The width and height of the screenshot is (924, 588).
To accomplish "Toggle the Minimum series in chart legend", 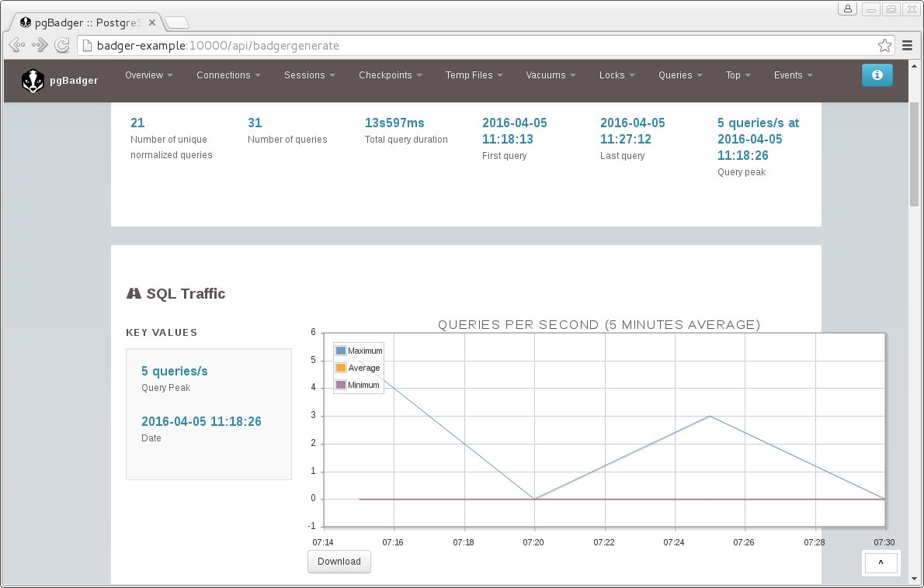I will pos(363,386).
